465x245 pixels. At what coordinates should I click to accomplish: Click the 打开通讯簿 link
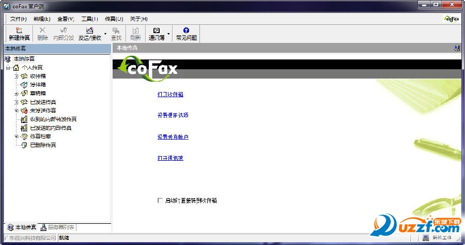click(170, 158)
